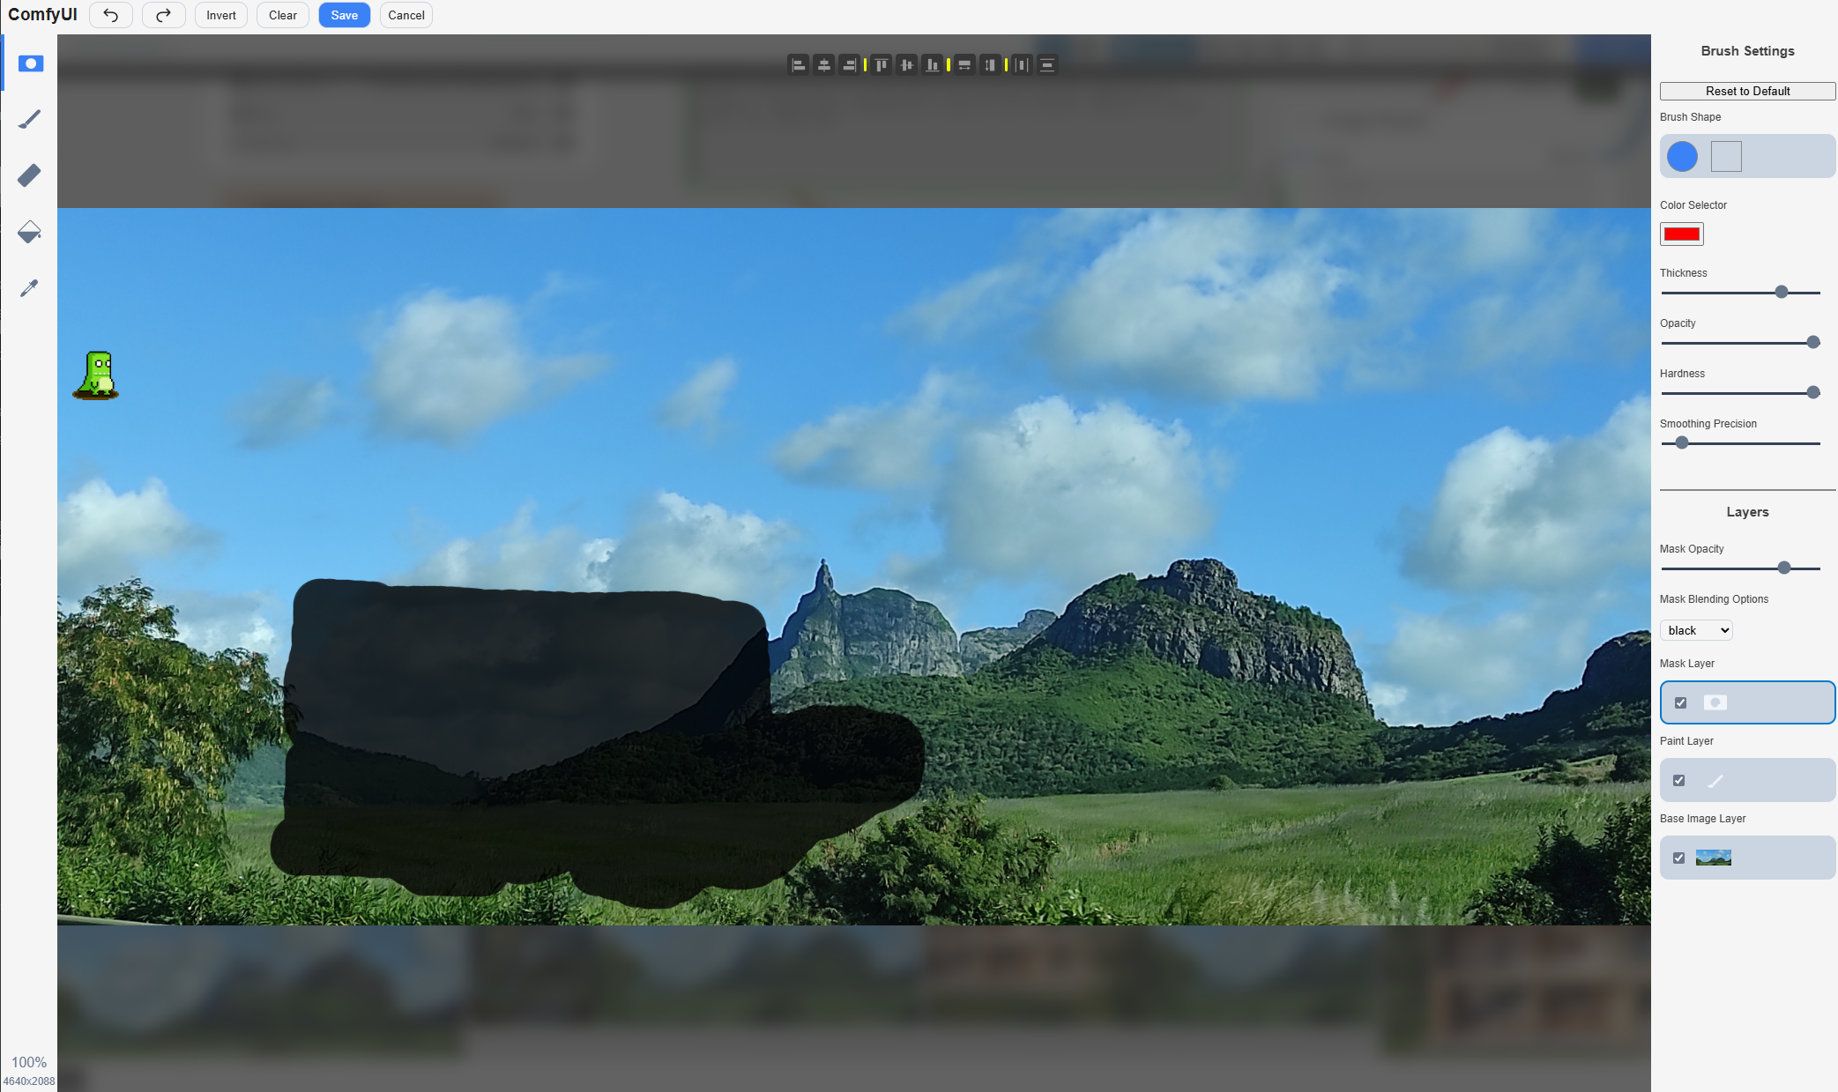The height and width of the screenshot is (1092, 1838).
Task: Select the eraser tool
Action: coord(30,175)
